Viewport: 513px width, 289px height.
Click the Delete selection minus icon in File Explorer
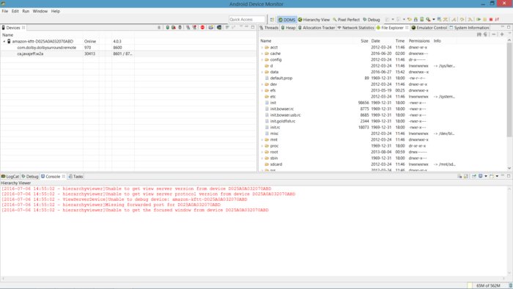pos(494,34)
